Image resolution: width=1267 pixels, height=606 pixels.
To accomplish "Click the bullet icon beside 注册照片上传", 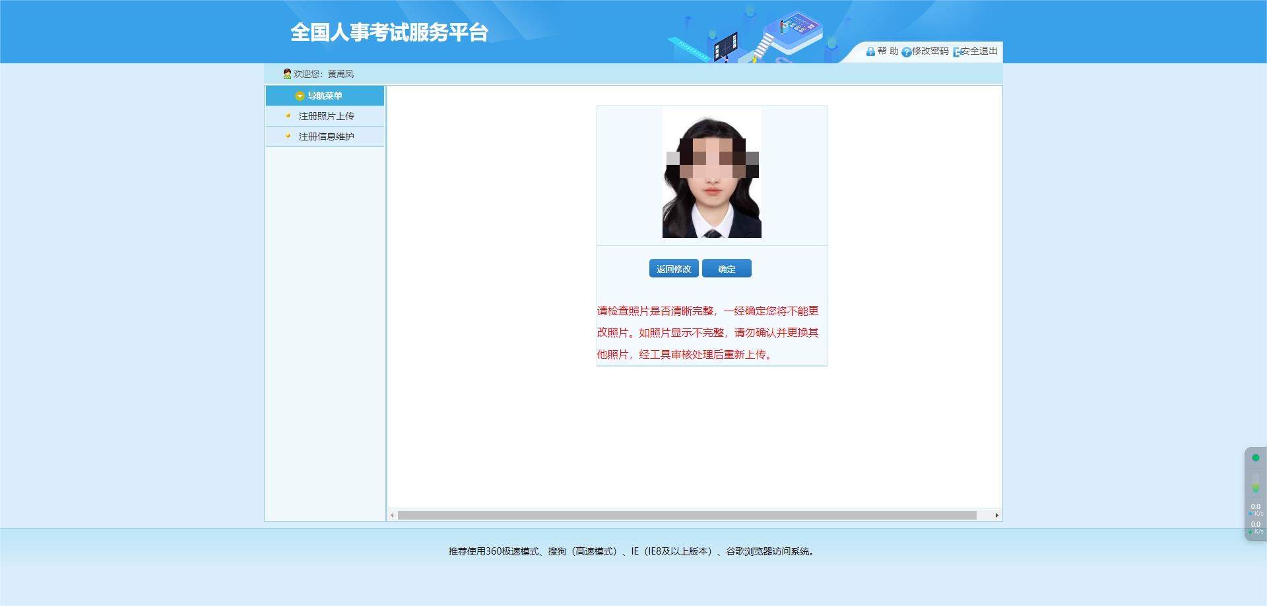I will (288, 115).
